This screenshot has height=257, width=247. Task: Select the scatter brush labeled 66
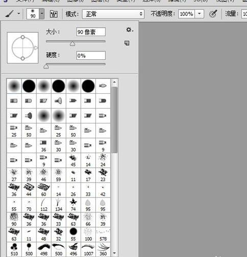(88, 220)
